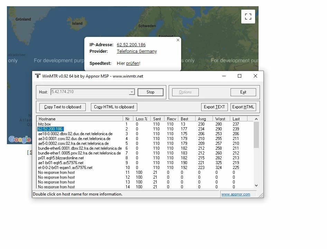Follow the prüfen speedtest link

pyautogui.click(x=133, y=63)
